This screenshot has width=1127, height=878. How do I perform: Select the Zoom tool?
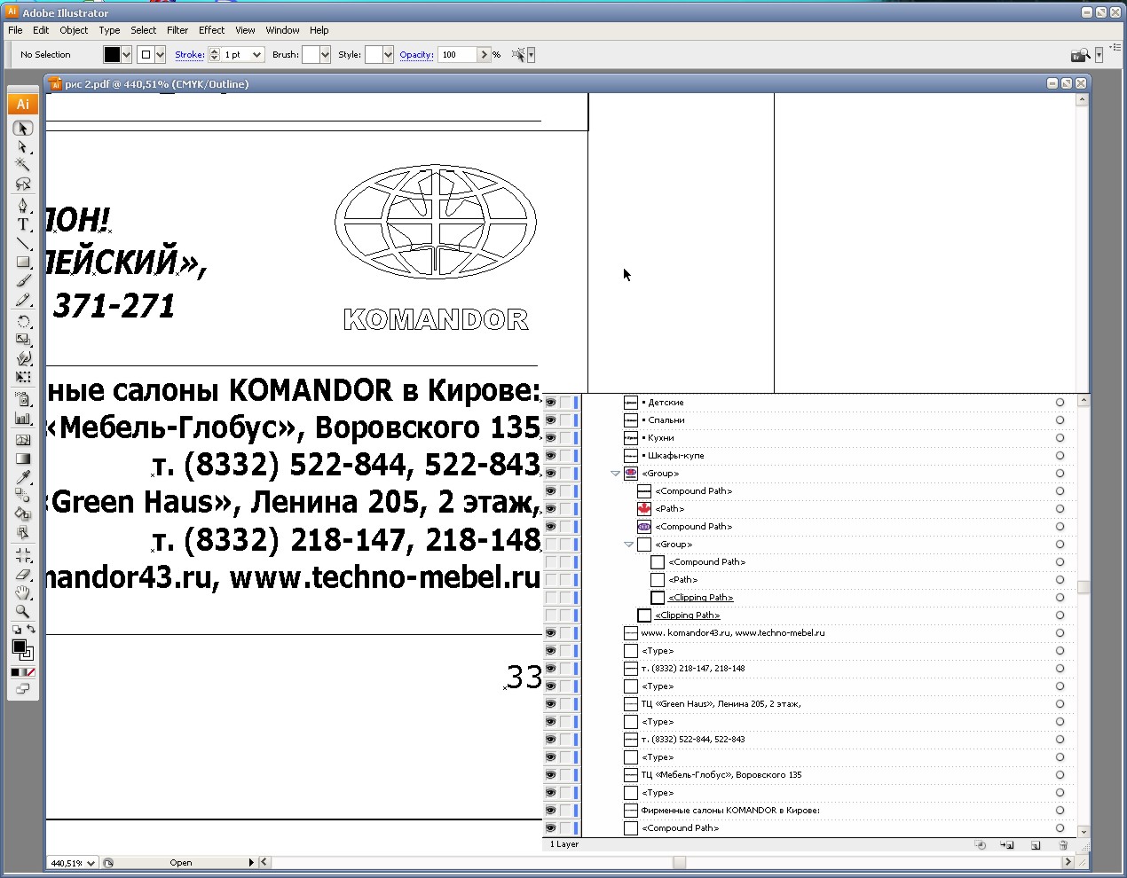point(23,611)
